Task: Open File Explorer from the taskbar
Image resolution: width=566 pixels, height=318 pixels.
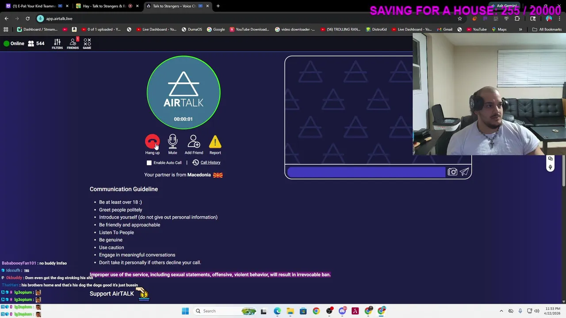Action: (x=290, y=311)
